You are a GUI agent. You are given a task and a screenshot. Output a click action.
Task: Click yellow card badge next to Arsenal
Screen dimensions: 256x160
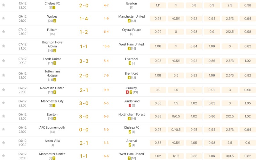129,145
